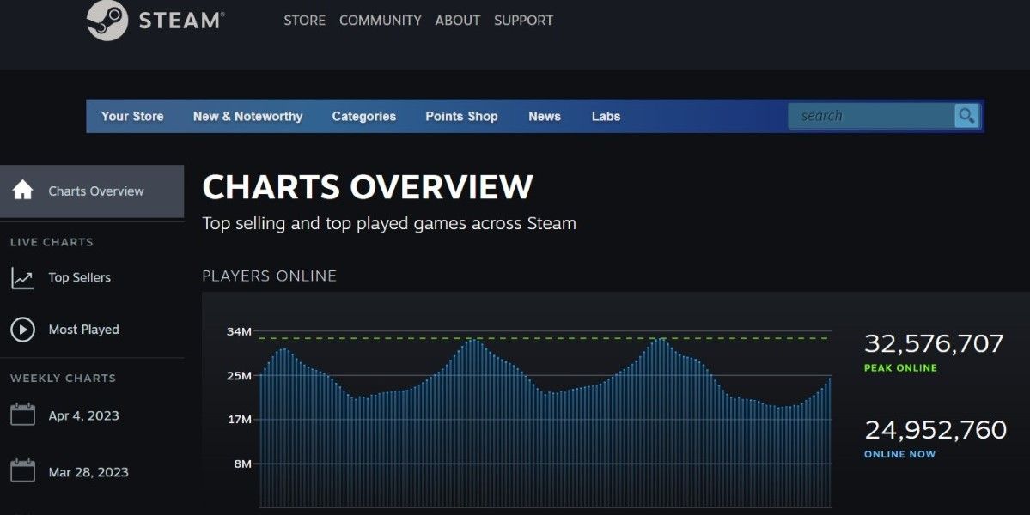Viewport: 1030px width, 515px height.
Task: Click the STEAM wordmark text
Action: (181, 21)
